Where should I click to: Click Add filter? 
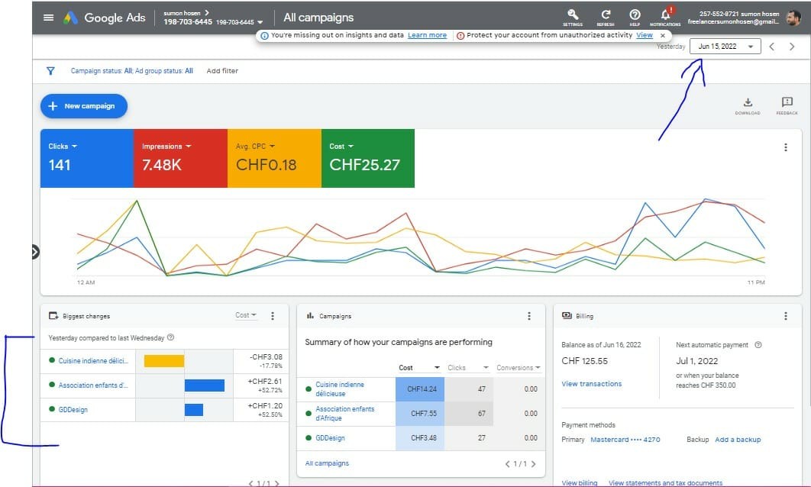pos(222,71)
